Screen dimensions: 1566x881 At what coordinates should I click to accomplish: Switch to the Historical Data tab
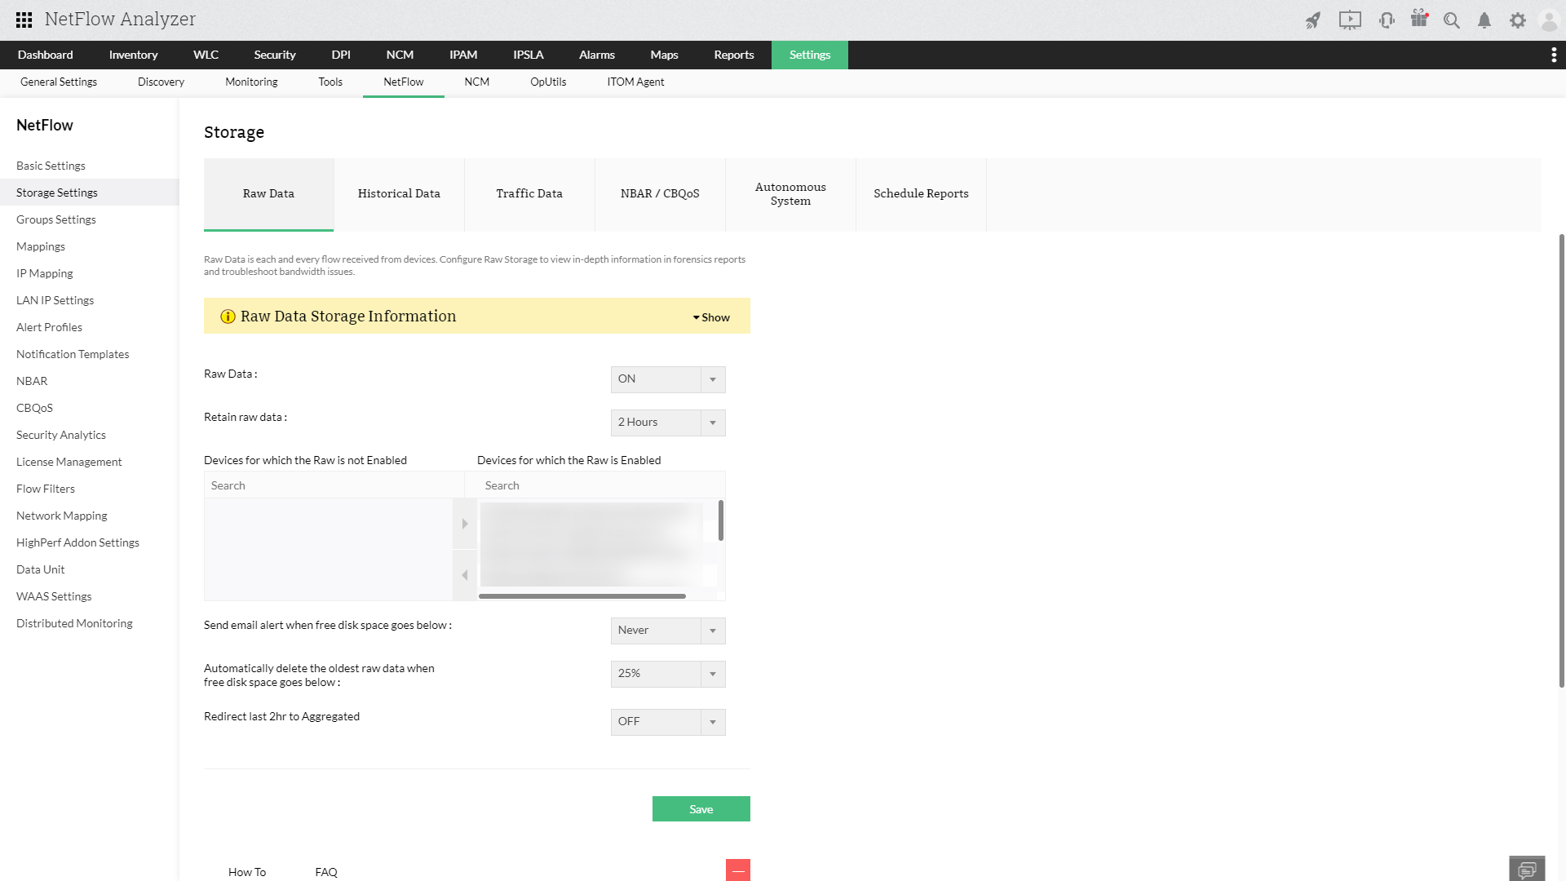[399, 194]
